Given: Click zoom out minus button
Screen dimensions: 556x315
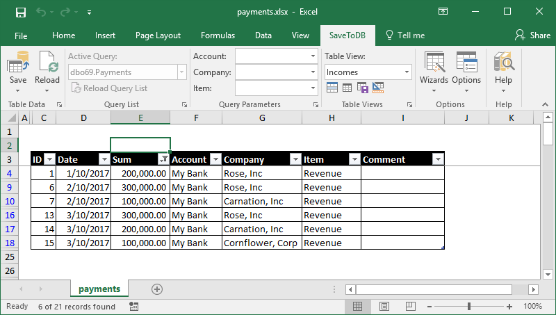Looking at the screenshot, I should click(x=430, y=307).
